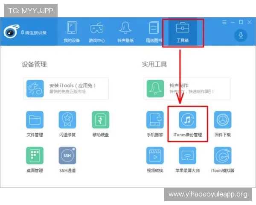Open 固件下载 firmware download tool
256x205 pixels.
tap(223, 120)
